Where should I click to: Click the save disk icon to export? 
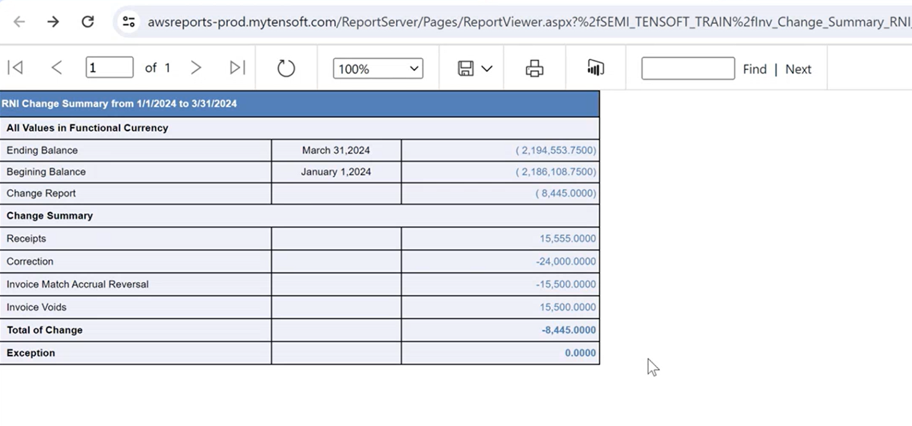click(465, 68)
